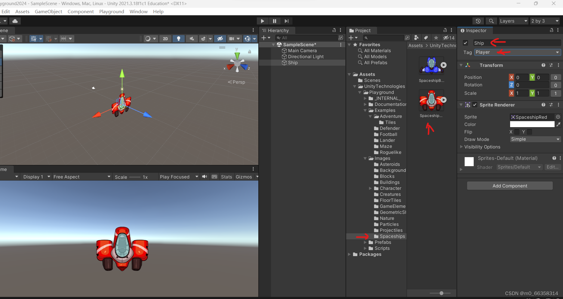The image size is (563, 299).
Task: Select All Materials favorite search
Action: click(x=377, y=51)
